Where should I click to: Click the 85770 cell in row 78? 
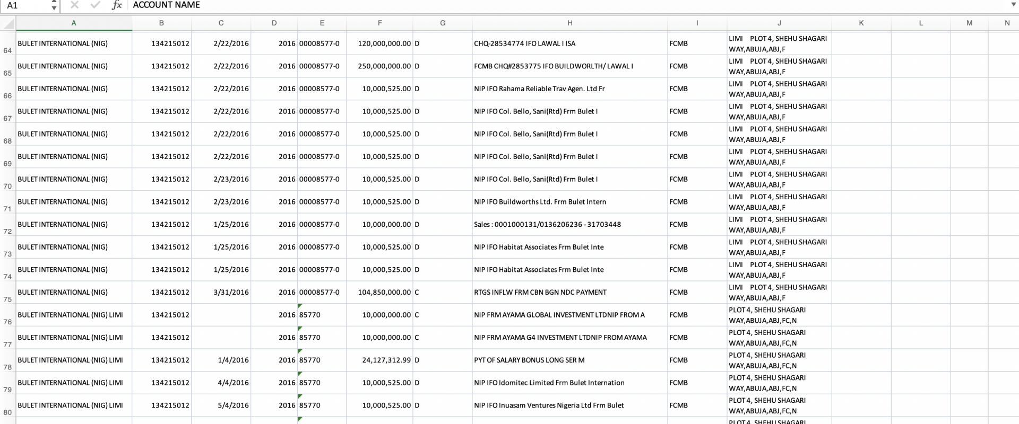click(322, 360)
